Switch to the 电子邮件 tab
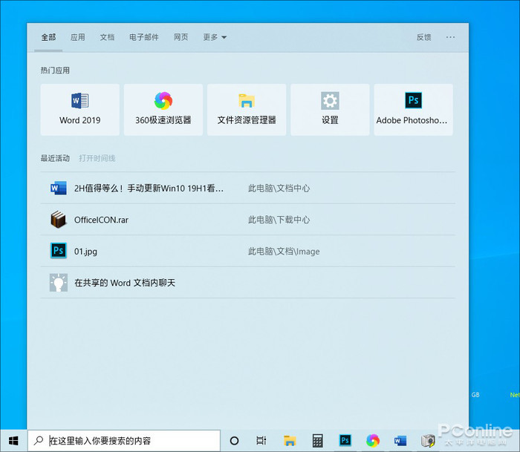Viewport: 520px width, 452px height. click(x=144, y=37)
